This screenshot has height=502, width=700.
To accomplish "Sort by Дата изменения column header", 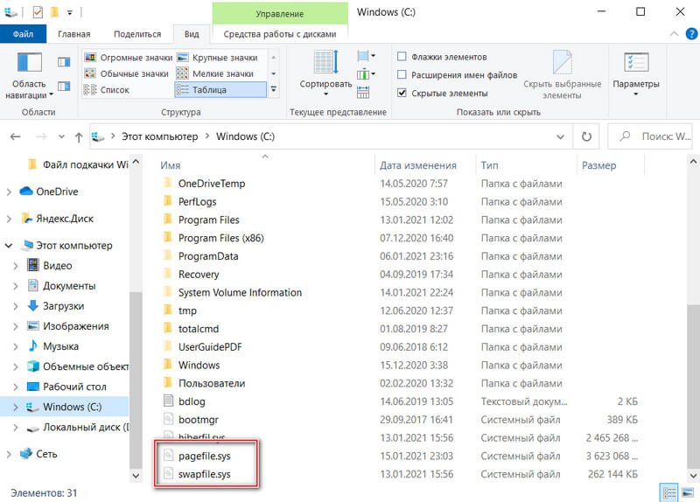I will [425, 165].
